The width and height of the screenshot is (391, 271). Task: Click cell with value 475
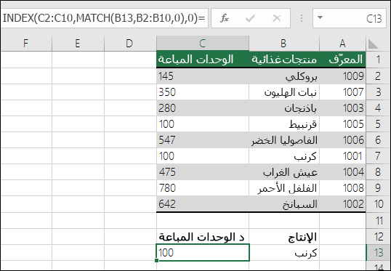click(x=203, y=171)
